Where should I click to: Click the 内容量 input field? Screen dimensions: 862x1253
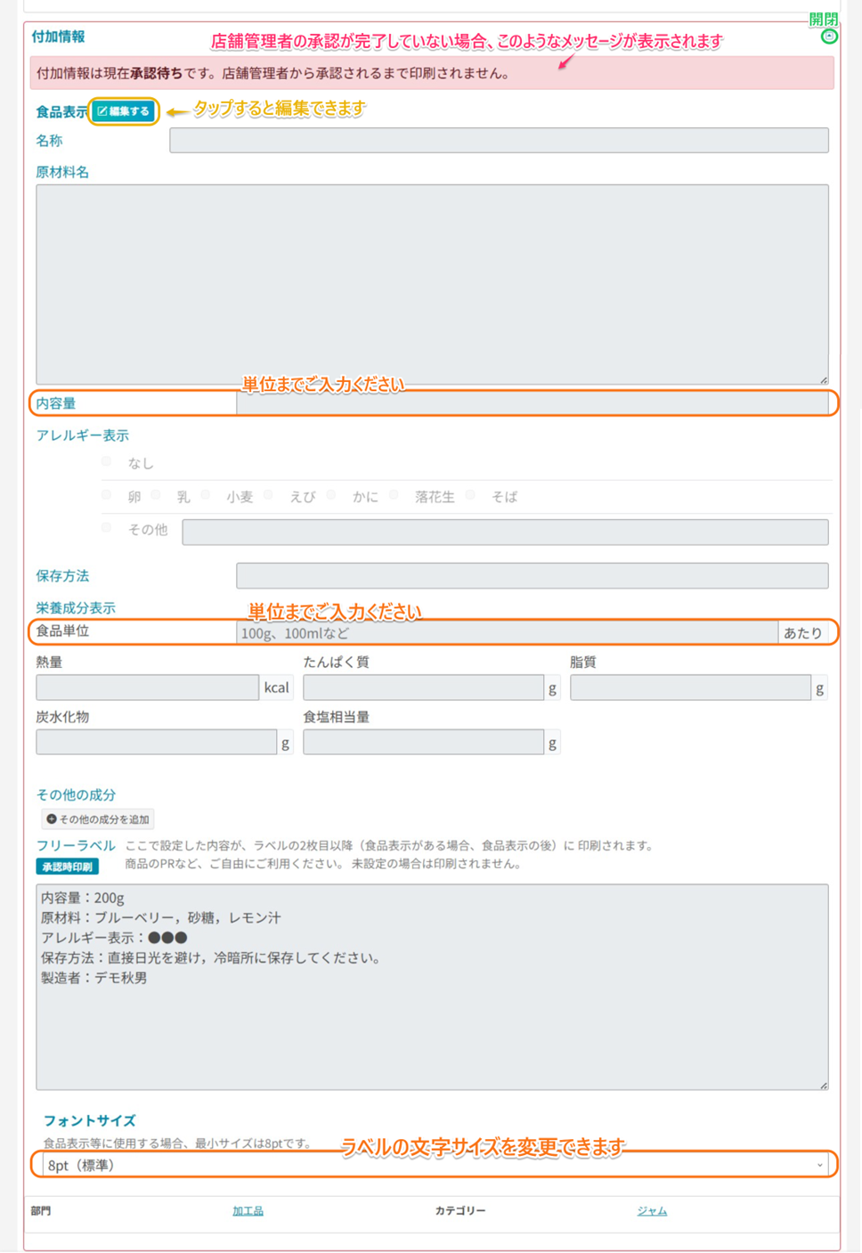(532, 403)
